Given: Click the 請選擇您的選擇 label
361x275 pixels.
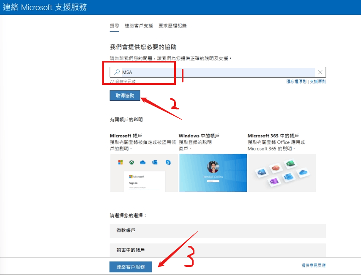Looking at the screenshot, I should click(x=128, y=215).
